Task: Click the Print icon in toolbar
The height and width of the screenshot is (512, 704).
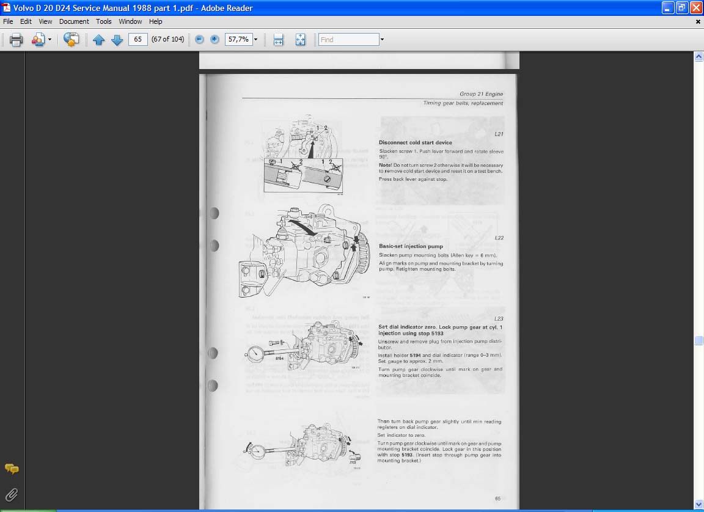Action: [16, 40]
